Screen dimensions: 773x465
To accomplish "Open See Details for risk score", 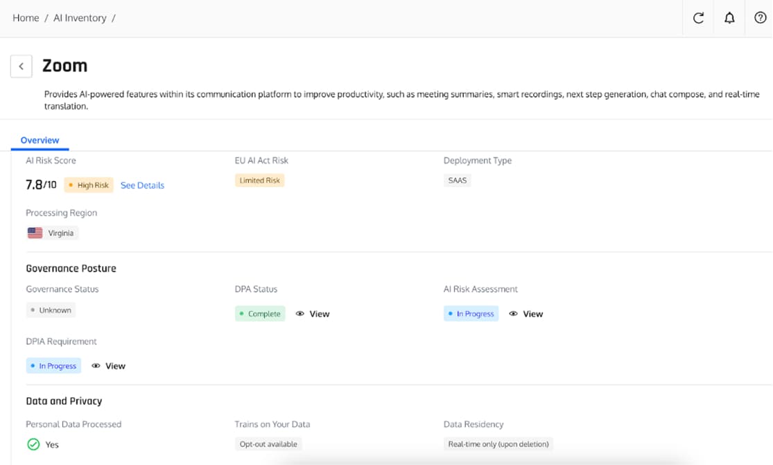I will pos(143,185).
